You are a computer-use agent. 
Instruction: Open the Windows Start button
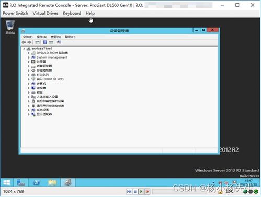coord(7,182)
